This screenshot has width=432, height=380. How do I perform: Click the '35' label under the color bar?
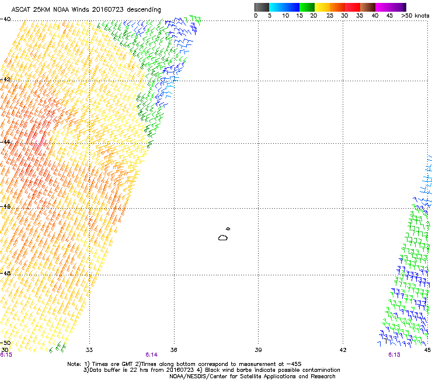[360, 16]
